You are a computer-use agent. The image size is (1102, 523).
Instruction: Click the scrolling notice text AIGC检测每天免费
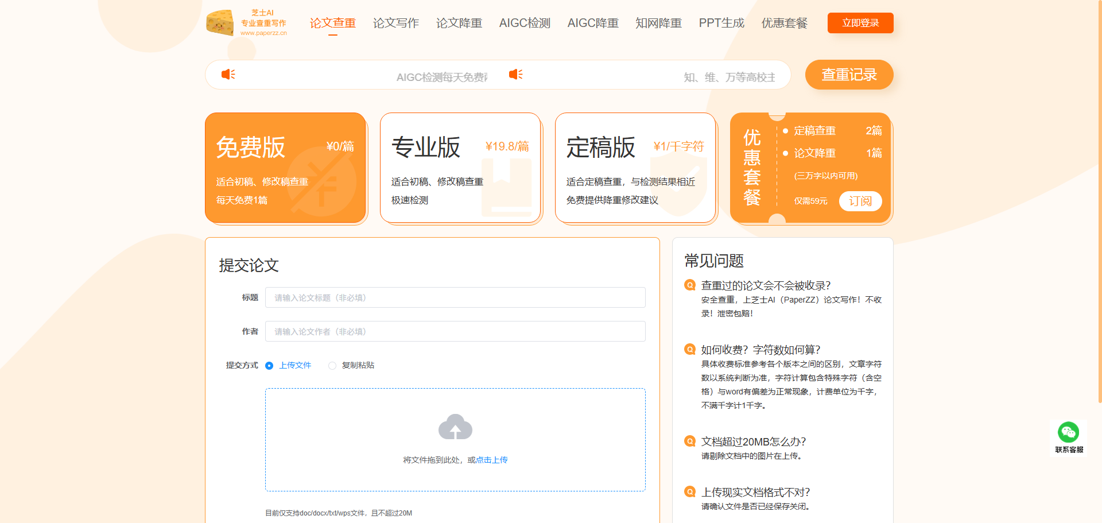442,77
